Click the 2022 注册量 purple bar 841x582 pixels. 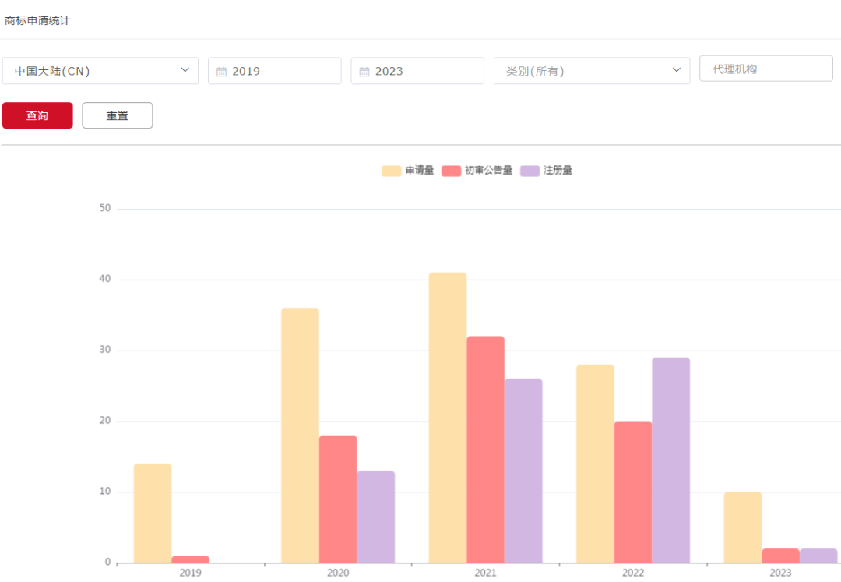[670, 460]
